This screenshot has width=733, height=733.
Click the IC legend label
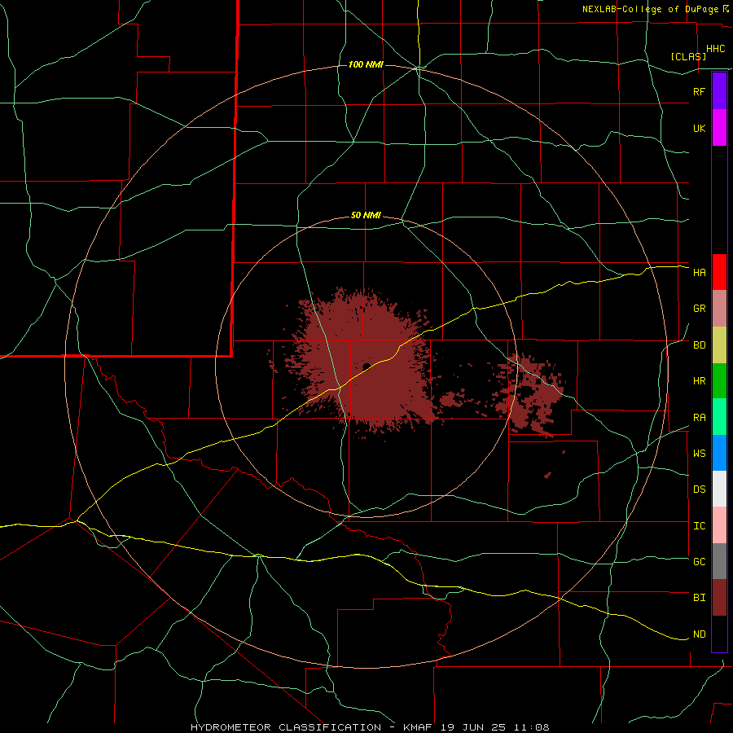pos(699,526)
